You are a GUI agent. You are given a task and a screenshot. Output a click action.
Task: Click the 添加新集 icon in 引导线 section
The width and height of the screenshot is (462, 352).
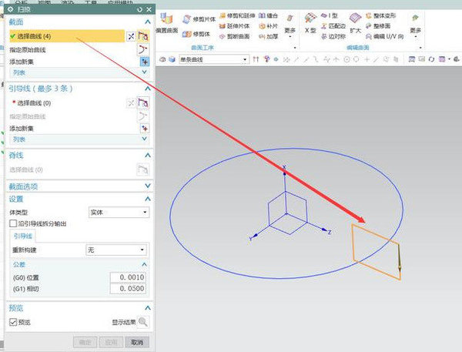(x=145, y=128)
